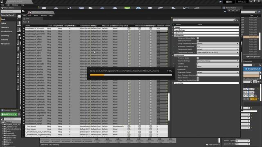Click the property table vertical scrollbar

point(169,107)
